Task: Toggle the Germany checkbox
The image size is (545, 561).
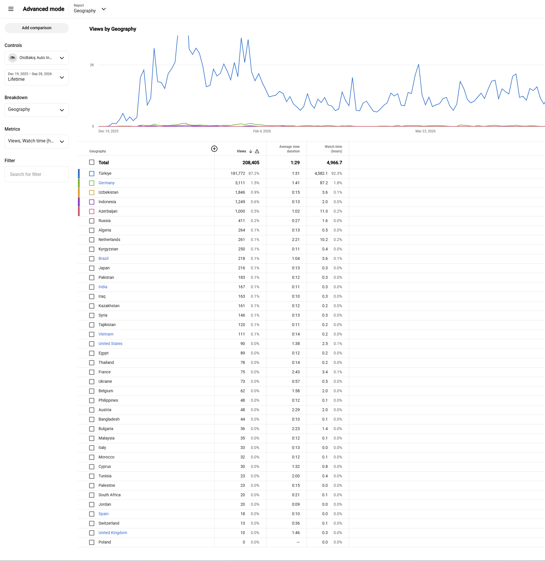Action: tap(92, 183)
